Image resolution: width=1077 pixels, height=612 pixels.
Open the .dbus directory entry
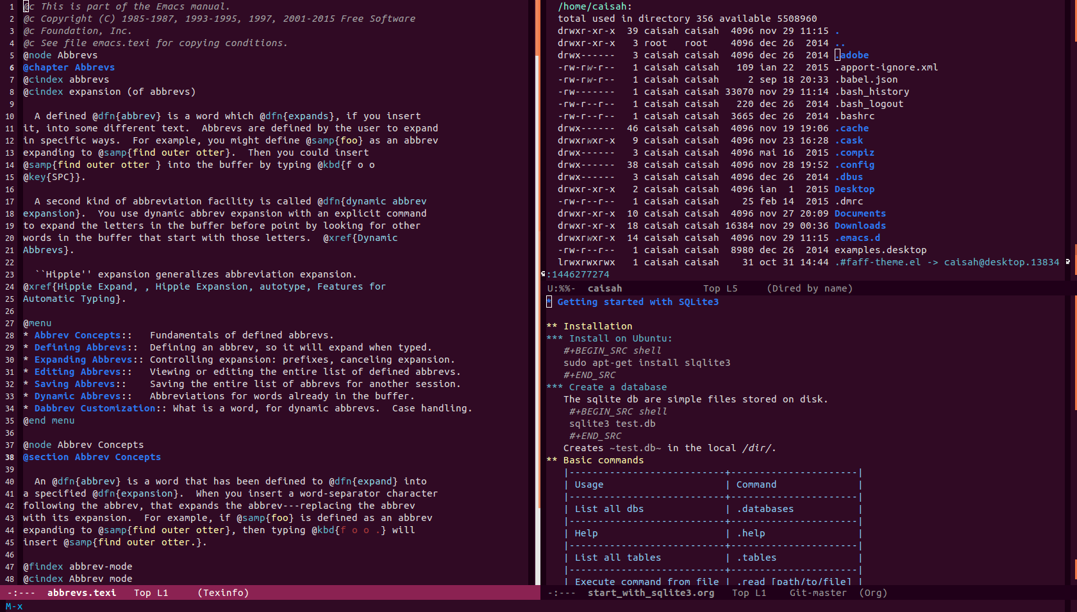[x=849, y=177]
